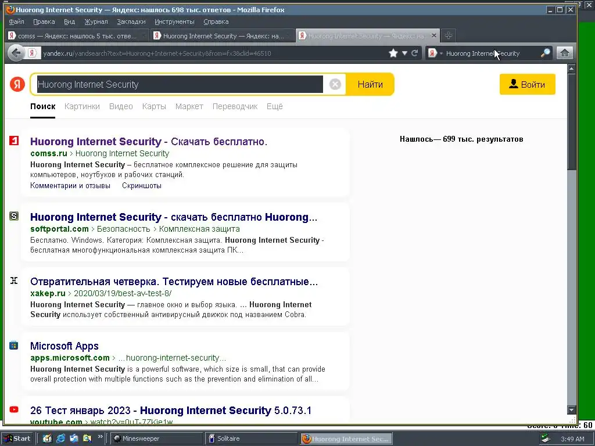Open the Скриншоты sitelink
This screenshot has height=446, width=595.
(142, 185)
